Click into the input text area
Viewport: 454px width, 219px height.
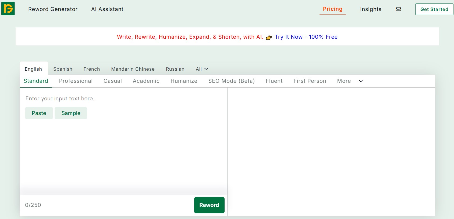pos(123,141)
